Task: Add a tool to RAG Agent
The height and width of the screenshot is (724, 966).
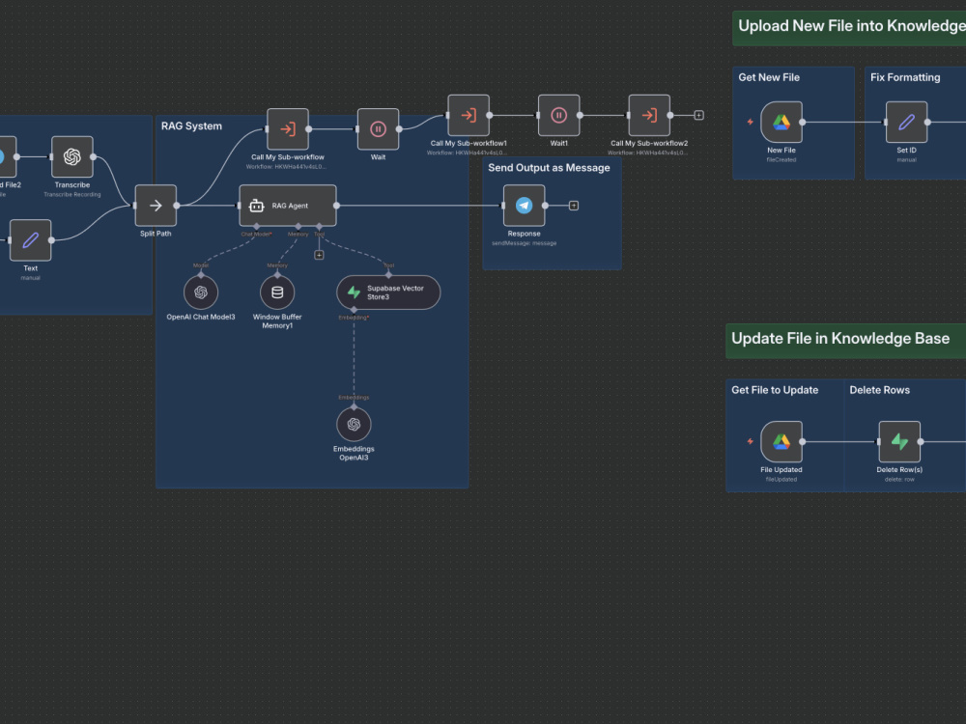Action: point(319,255)
